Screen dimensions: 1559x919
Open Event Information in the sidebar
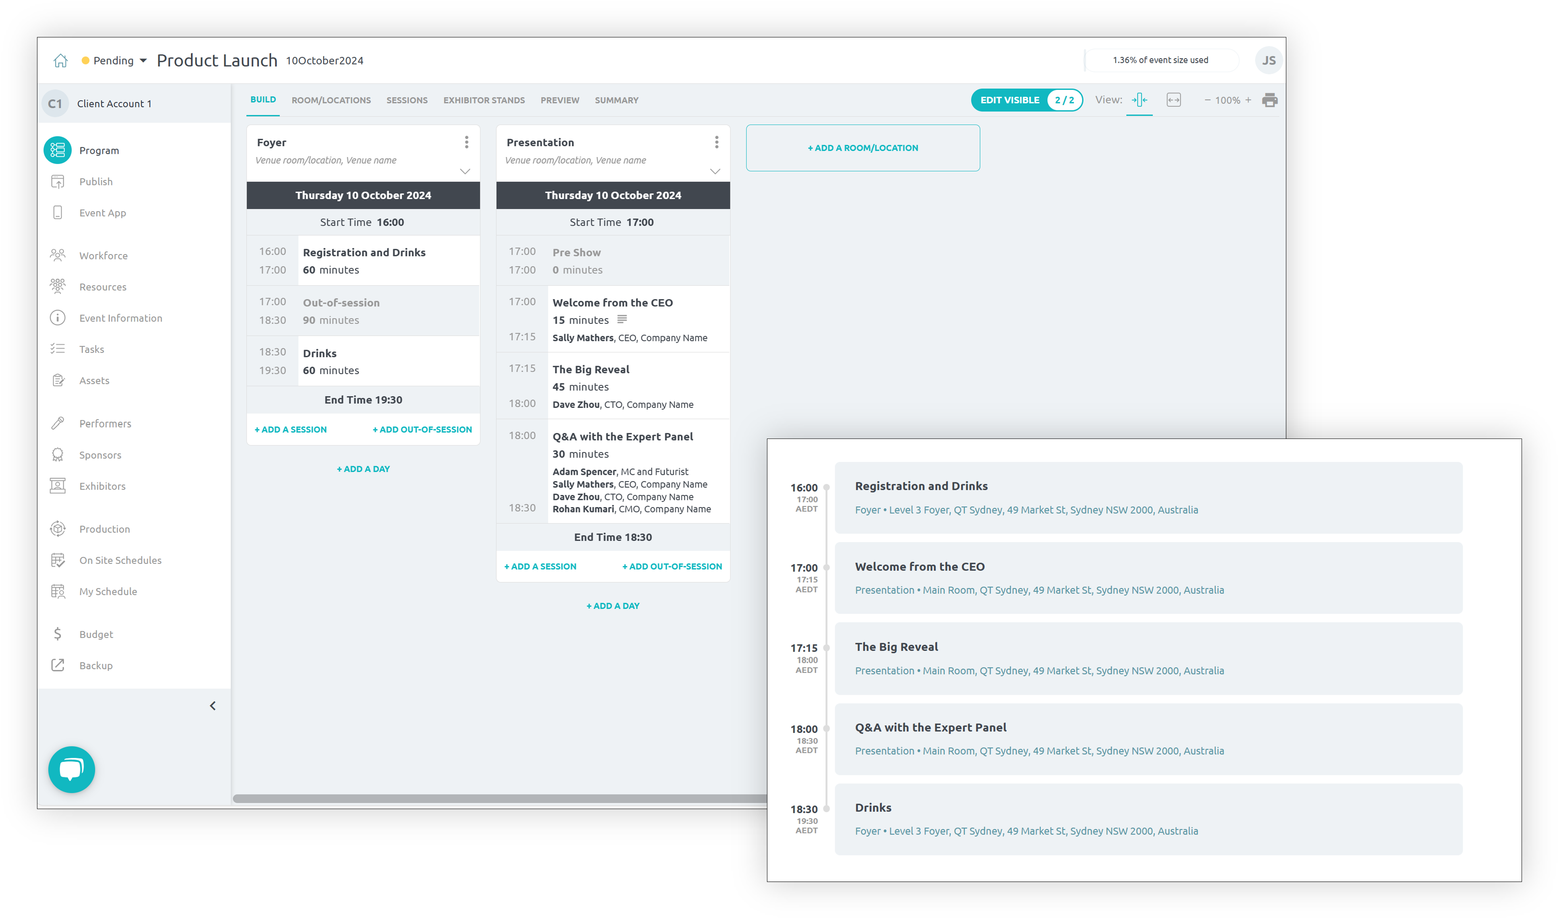click(x=120, y=318)
